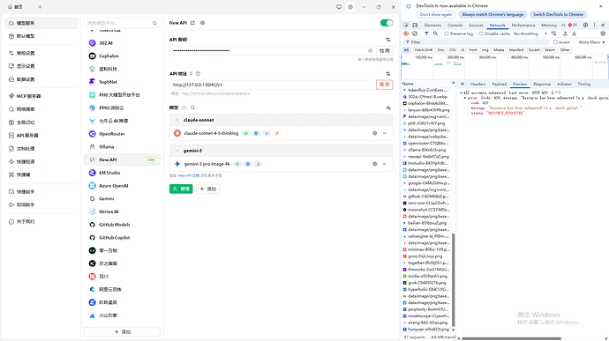
Task: Toggle the New API provider enable switch
Action: click(387, 23)
